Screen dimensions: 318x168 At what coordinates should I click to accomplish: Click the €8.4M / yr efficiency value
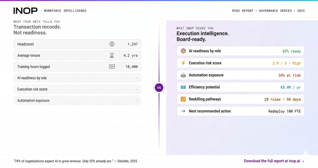click(x=290, y=87)
